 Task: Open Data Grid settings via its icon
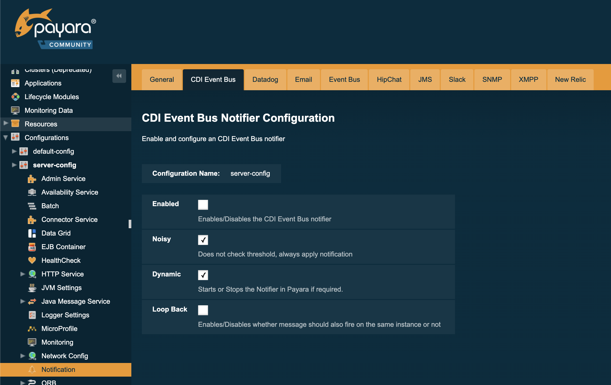pyautogui.click(x=32, y=233)
